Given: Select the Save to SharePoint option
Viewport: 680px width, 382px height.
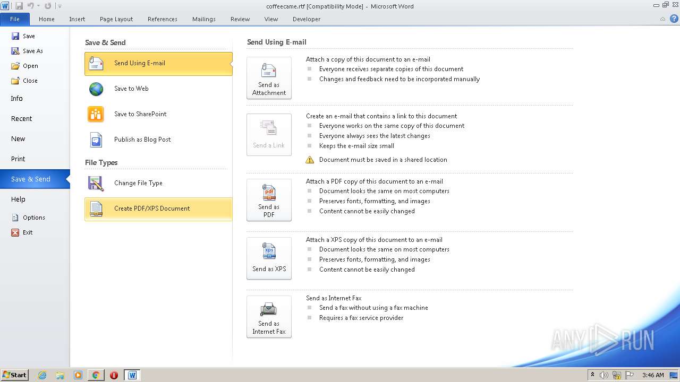Looking at the screenshot, I should [x=158, y=114].
